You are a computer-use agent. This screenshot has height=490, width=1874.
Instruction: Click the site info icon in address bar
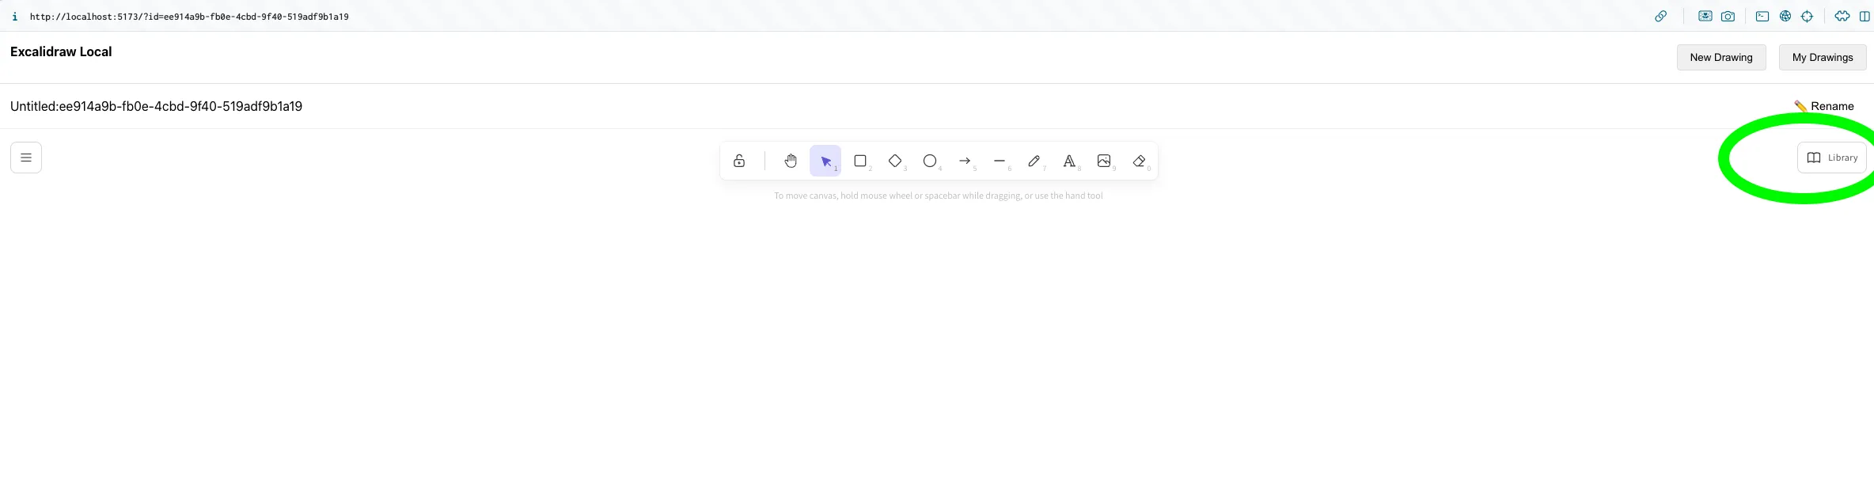(14, 16)
